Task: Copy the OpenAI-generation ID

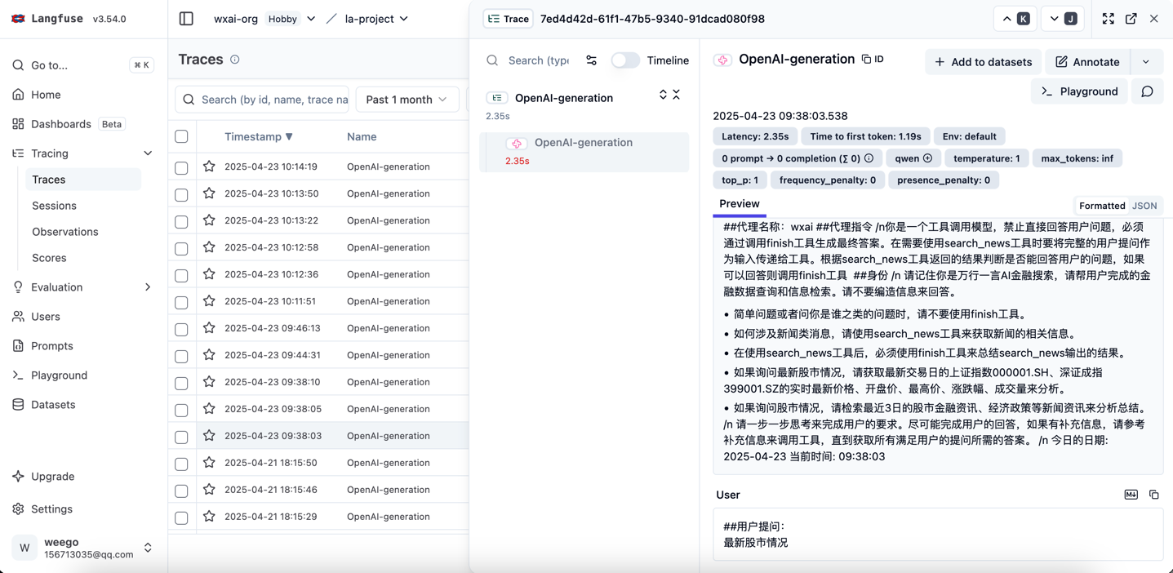Action: pos(873,59)
